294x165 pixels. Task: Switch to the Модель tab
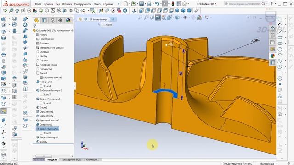(x=52, y=159)
